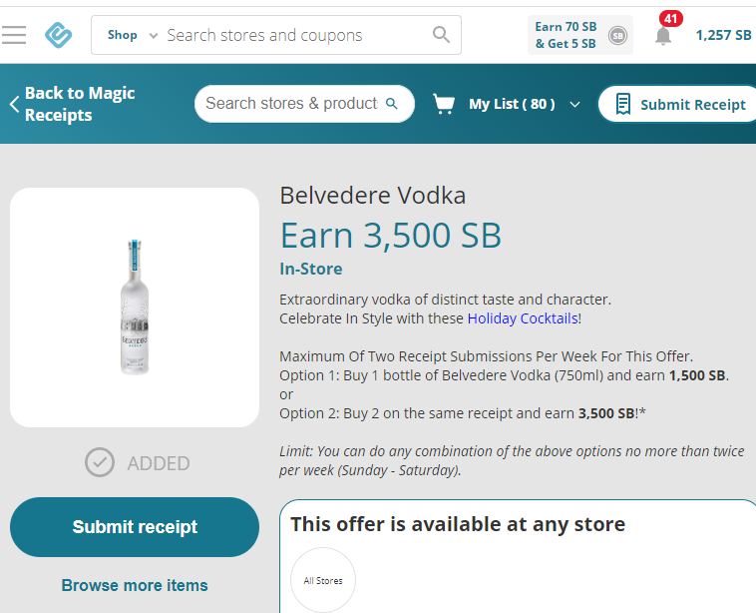Open the notifications bell
Image resolution: width=756 pixels, height=613 pixels.
pyautogui.click(x=663, y=35)
